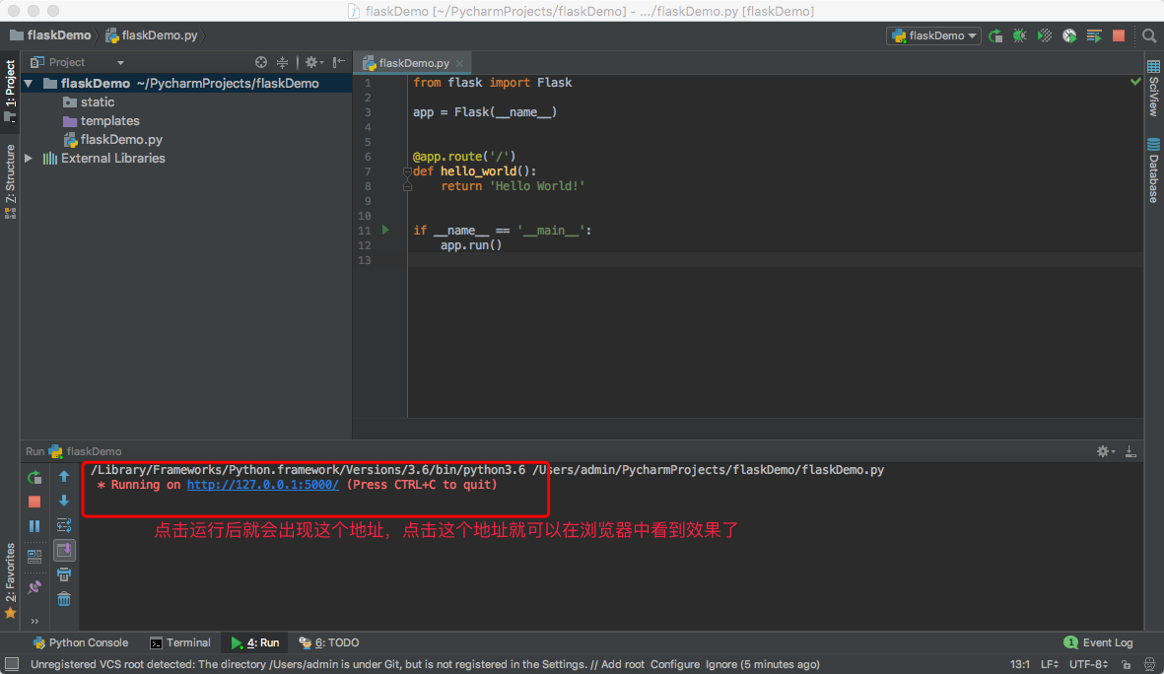Clear all console output with trash icon

64,599
